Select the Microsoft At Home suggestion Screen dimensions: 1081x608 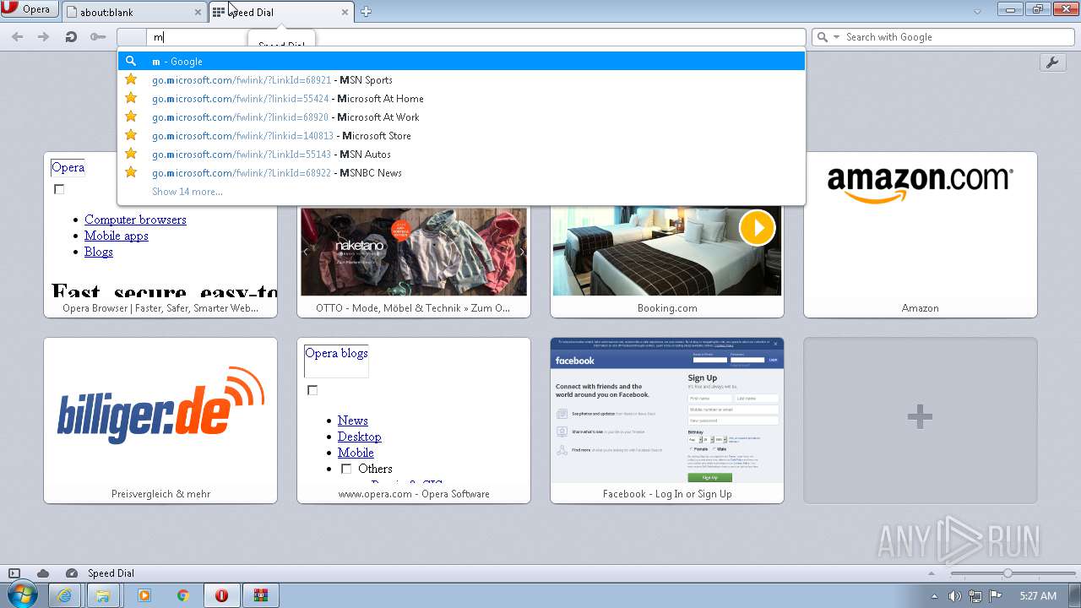pos(461,98)
